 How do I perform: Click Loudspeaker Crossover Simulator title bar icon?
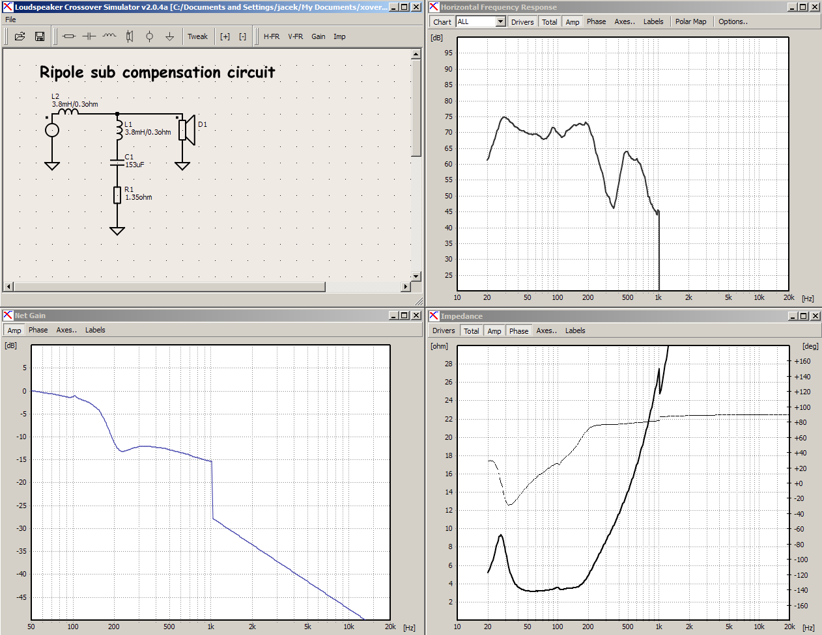pos(8,7)
